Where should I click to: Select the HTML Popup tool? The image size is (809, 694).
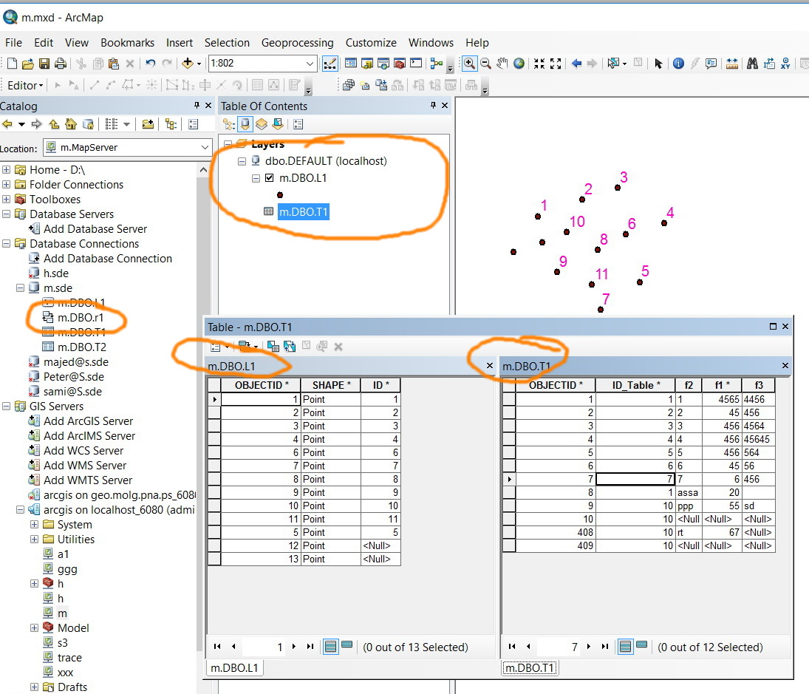click(711, 64)
